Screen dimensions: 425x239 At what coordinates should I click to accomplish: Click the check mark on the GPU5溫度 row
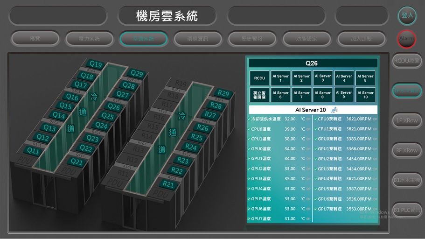point(249,199)
